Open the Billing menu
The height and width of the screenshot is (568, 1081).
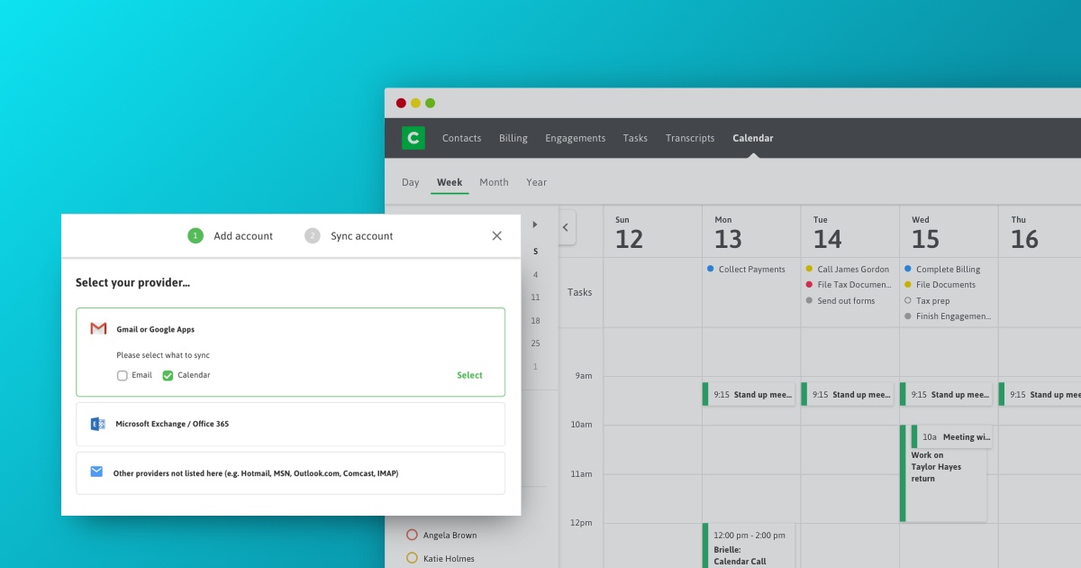click(513, 138)
